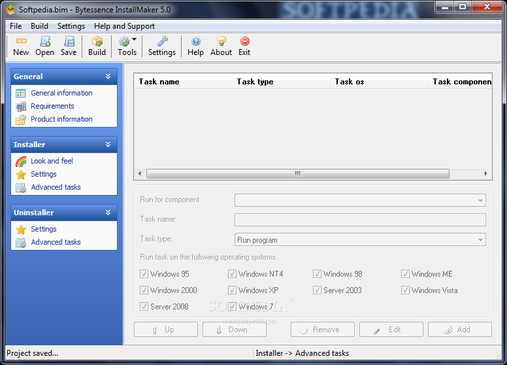Open the Tools gear icon

pos(124,41)
